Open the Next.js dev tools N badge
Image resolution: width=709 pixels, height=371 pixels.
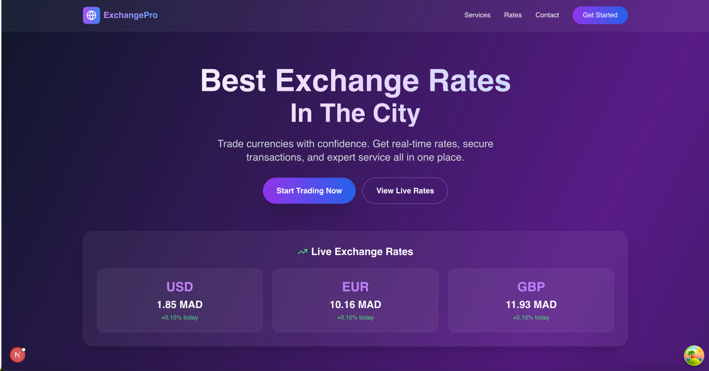point(18,355)
